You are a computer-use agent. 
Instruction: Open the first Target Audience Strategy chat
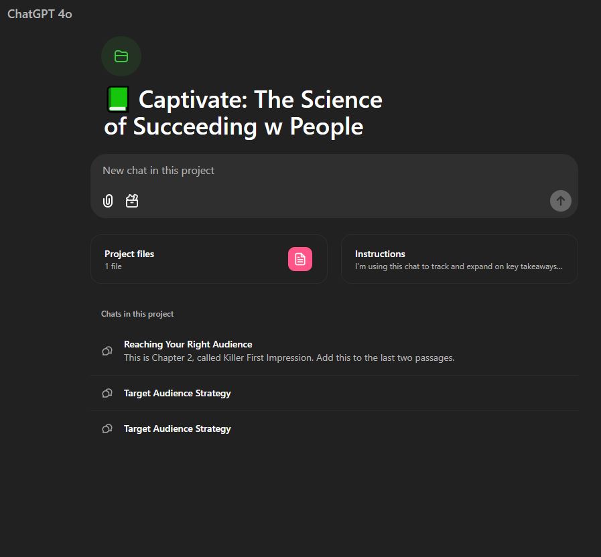click(334, 393)
